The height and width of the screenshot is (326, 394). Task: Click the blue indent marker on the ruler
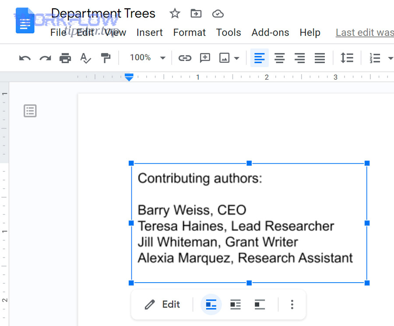coord(129,78)
